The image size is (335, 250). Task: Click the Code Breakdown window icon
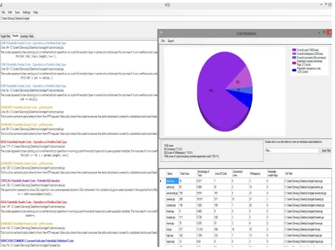(161, 33)
